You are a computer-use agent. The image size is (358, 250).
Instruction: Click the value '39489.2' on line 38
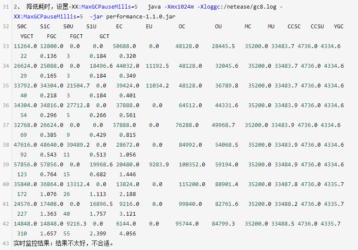(78, 145)
